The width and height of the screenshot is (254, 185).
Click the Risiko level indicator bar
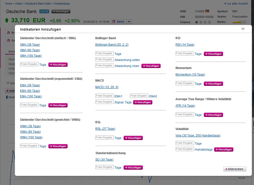(239, 22)
